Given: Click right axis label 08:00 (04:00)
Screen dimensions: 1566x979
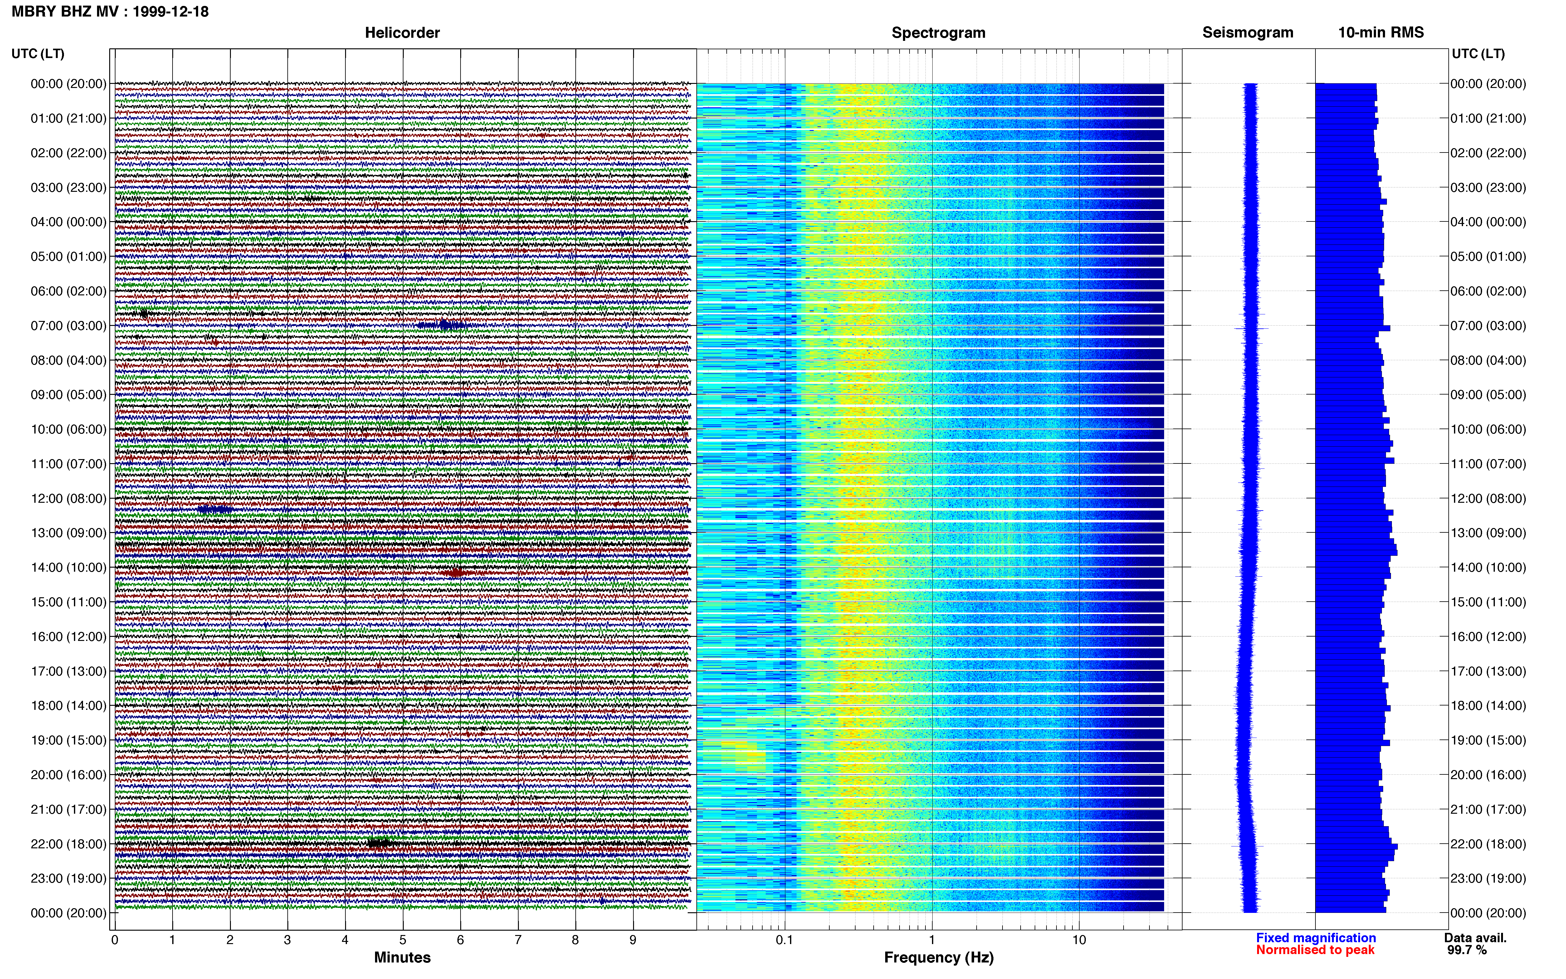Looking at the screenshot, I should click(x=1488, y=361).
